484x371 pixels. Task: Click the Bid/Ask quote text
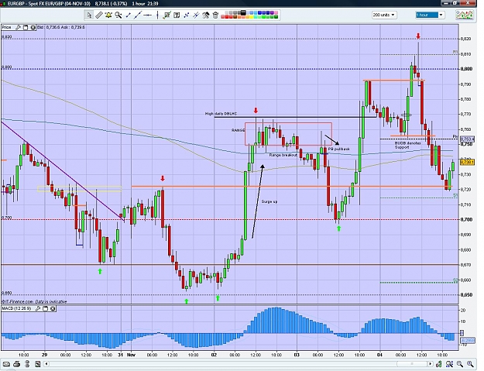(x=60, y=27)
